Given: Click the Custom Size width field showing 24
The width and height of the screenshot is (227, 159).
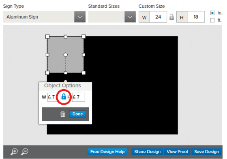Looking at the screenshot, I should (158, 17).
